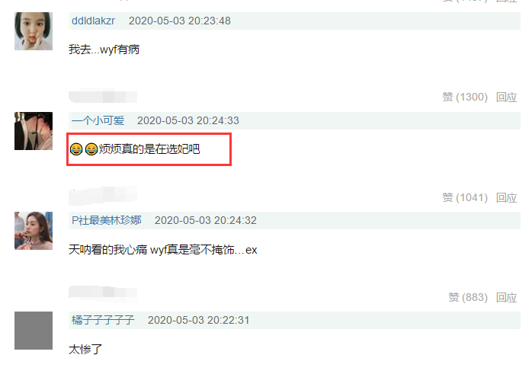Screen dimensions: 532x374
Task: Open profile link P社最美林珍娜
Action: [x=106, y=220]
